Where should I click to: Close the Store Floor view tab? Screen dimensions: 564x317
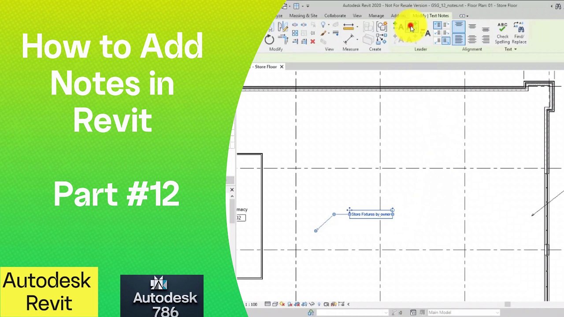coord(282,66)
